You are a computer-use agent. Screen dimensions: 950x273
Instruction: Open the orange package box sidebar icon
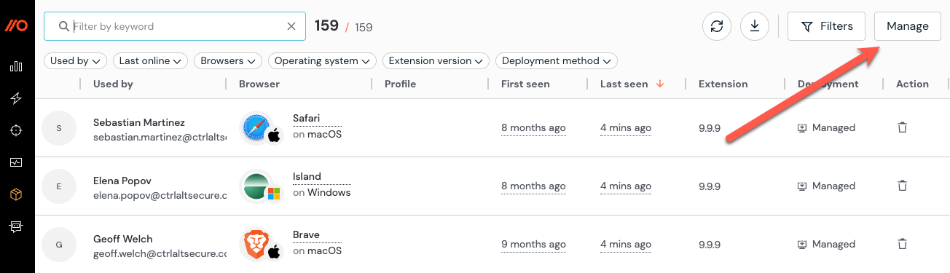click(x=16, y=194)
